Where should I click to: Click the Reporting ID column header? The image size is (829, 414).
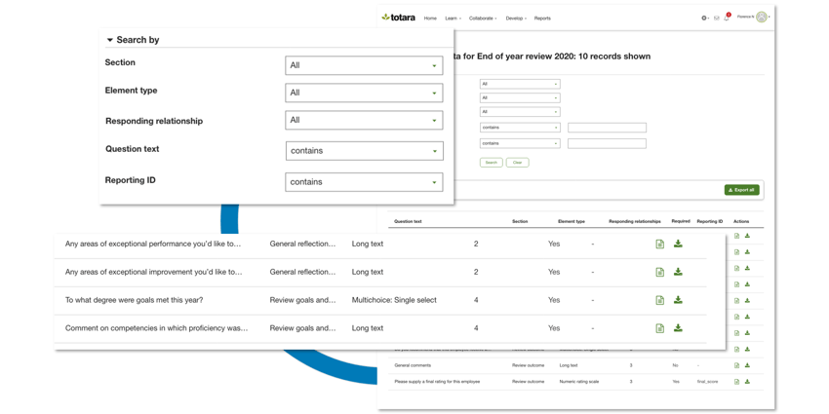[x=709, y=222]
